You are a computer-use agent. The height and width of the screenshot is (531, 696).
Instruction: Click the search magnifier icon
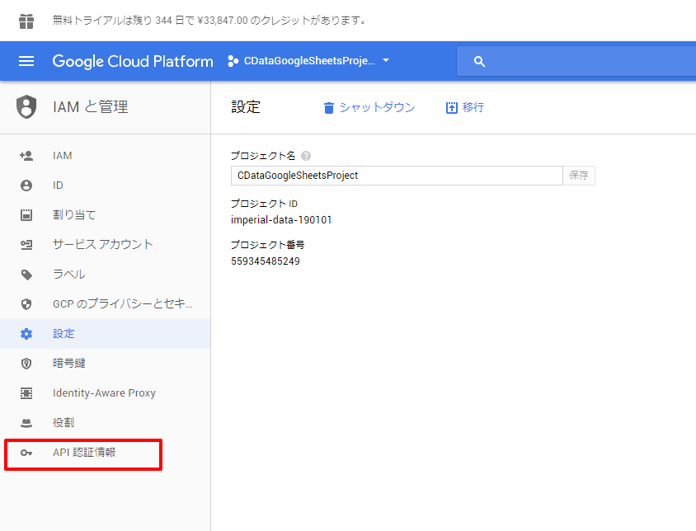pyautogui.click(x=479, y=61)
